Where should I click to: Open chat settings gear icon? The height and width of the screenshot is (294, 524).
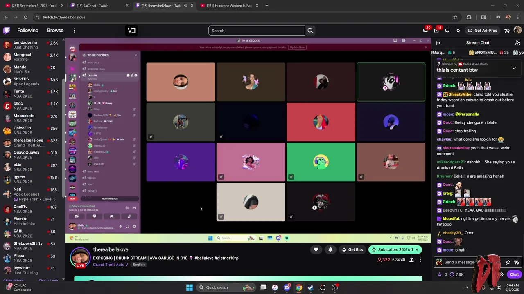click(x=501, y=274)
